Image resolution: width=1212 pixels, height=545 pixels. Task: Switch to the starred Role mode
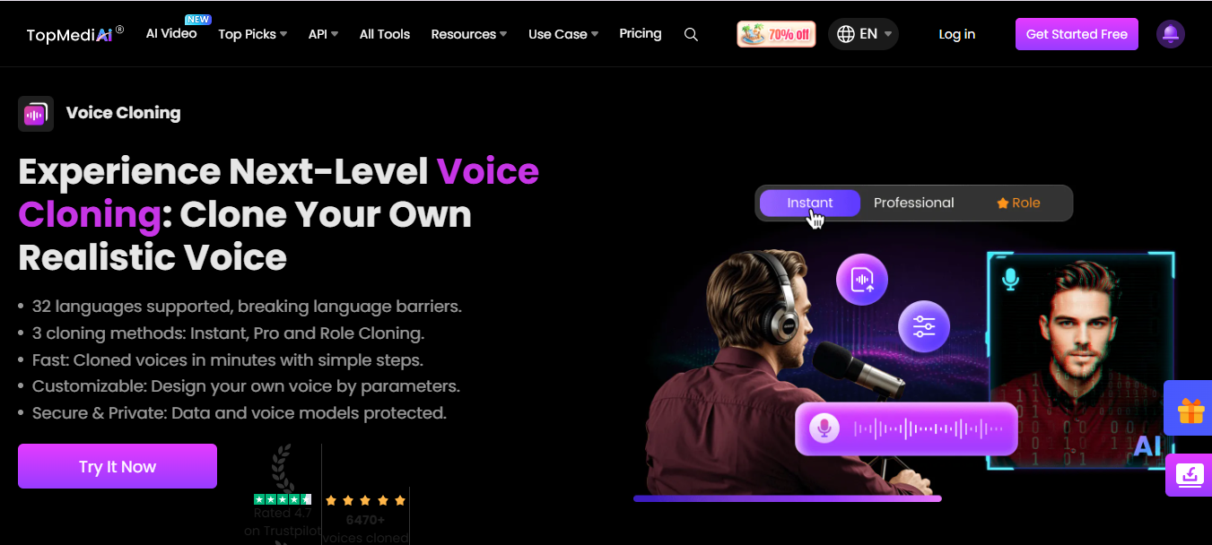pyautogui.click(x=1018, y=203)
